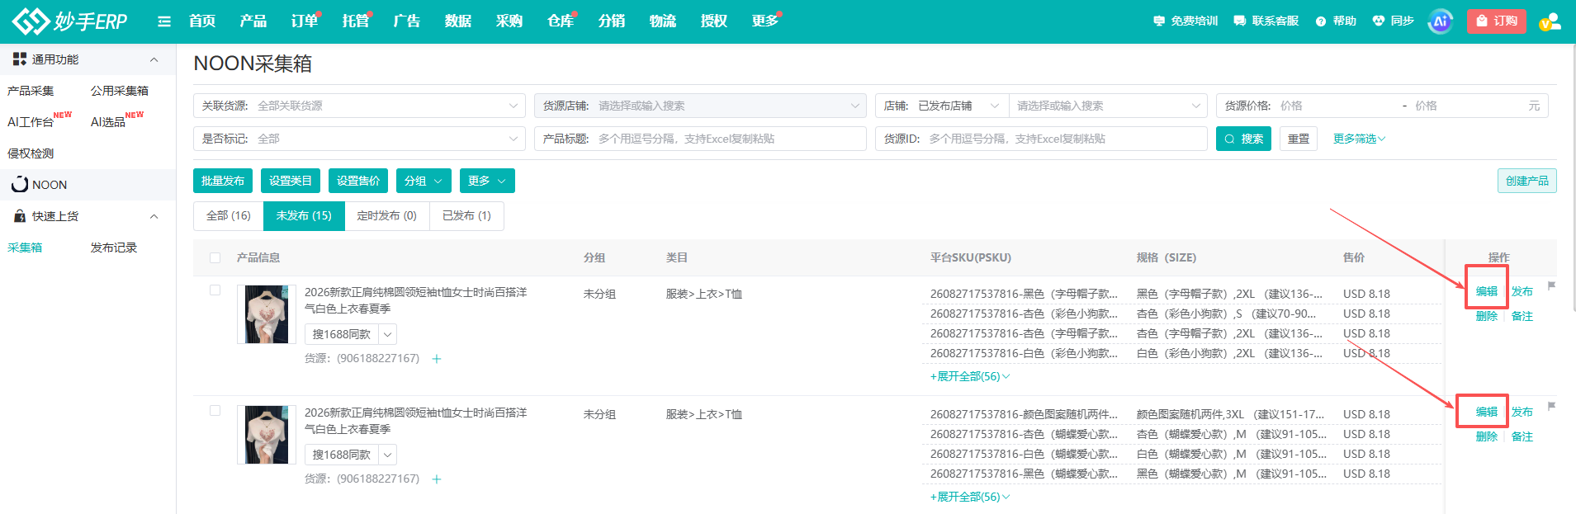1576x514 pixels.
Task: Open the 是否标记 dropdown
Action: (359, 139)
